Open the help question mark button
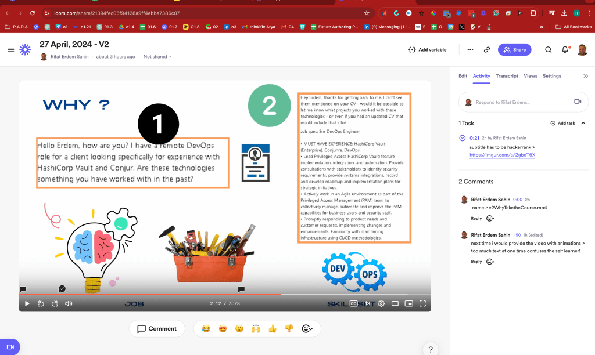 [431, 349]
